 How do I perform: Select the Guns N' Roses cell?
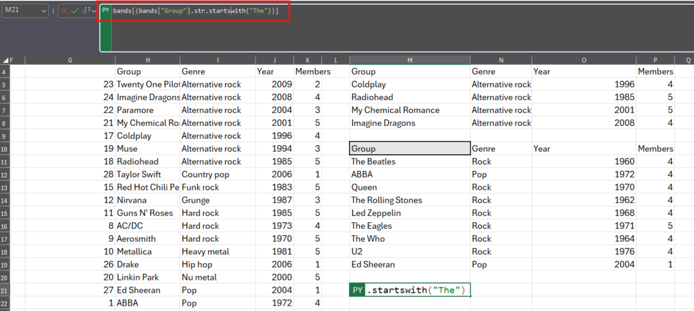[x=147, y=213]
